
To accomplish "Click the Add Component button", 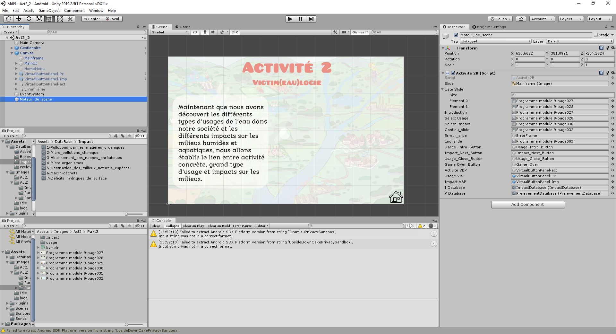I will coord(528,205).
